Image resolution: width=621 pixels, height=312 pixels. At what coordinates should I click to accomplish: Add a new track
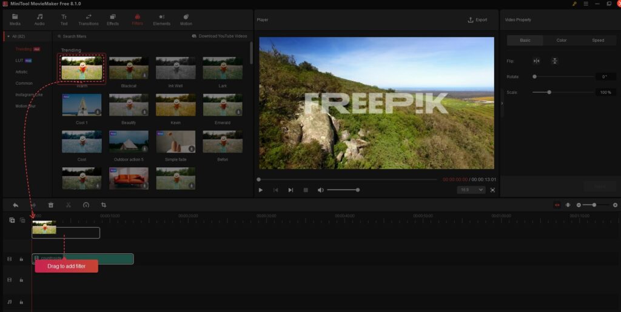pyautogui.click(x=12, y=221)
